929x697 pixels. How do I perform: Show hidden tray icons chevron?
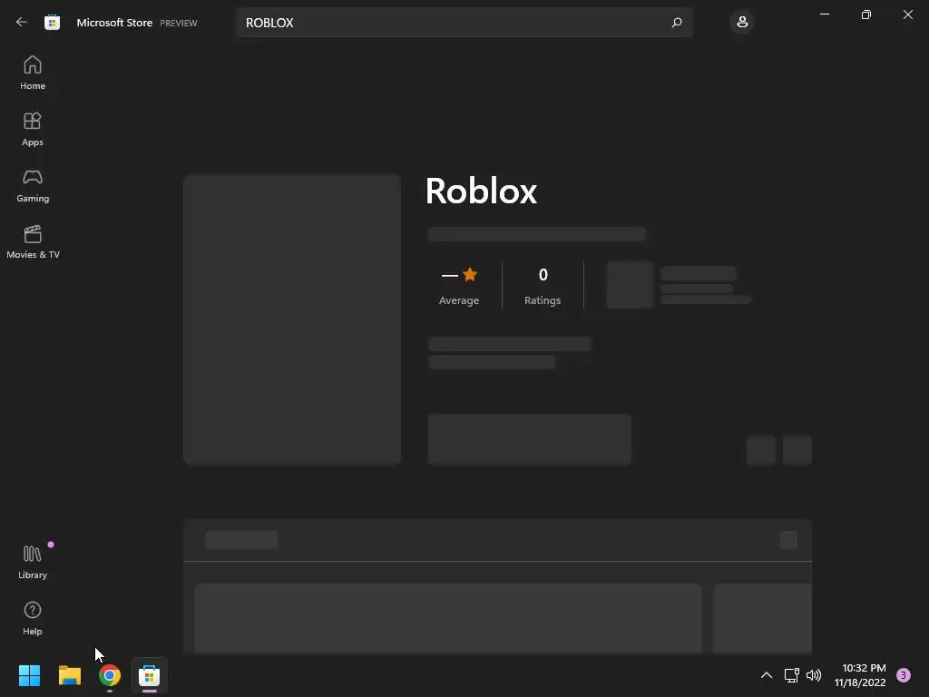pos(766,675)
